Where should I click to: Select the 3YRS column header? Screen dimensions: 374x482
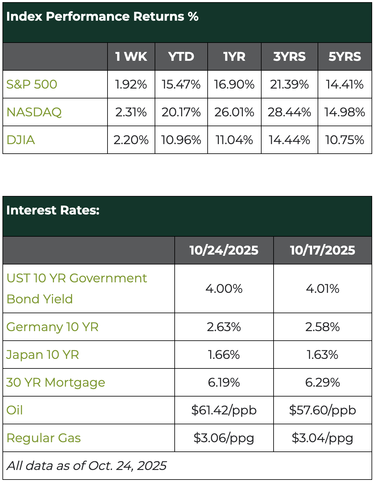289,57
